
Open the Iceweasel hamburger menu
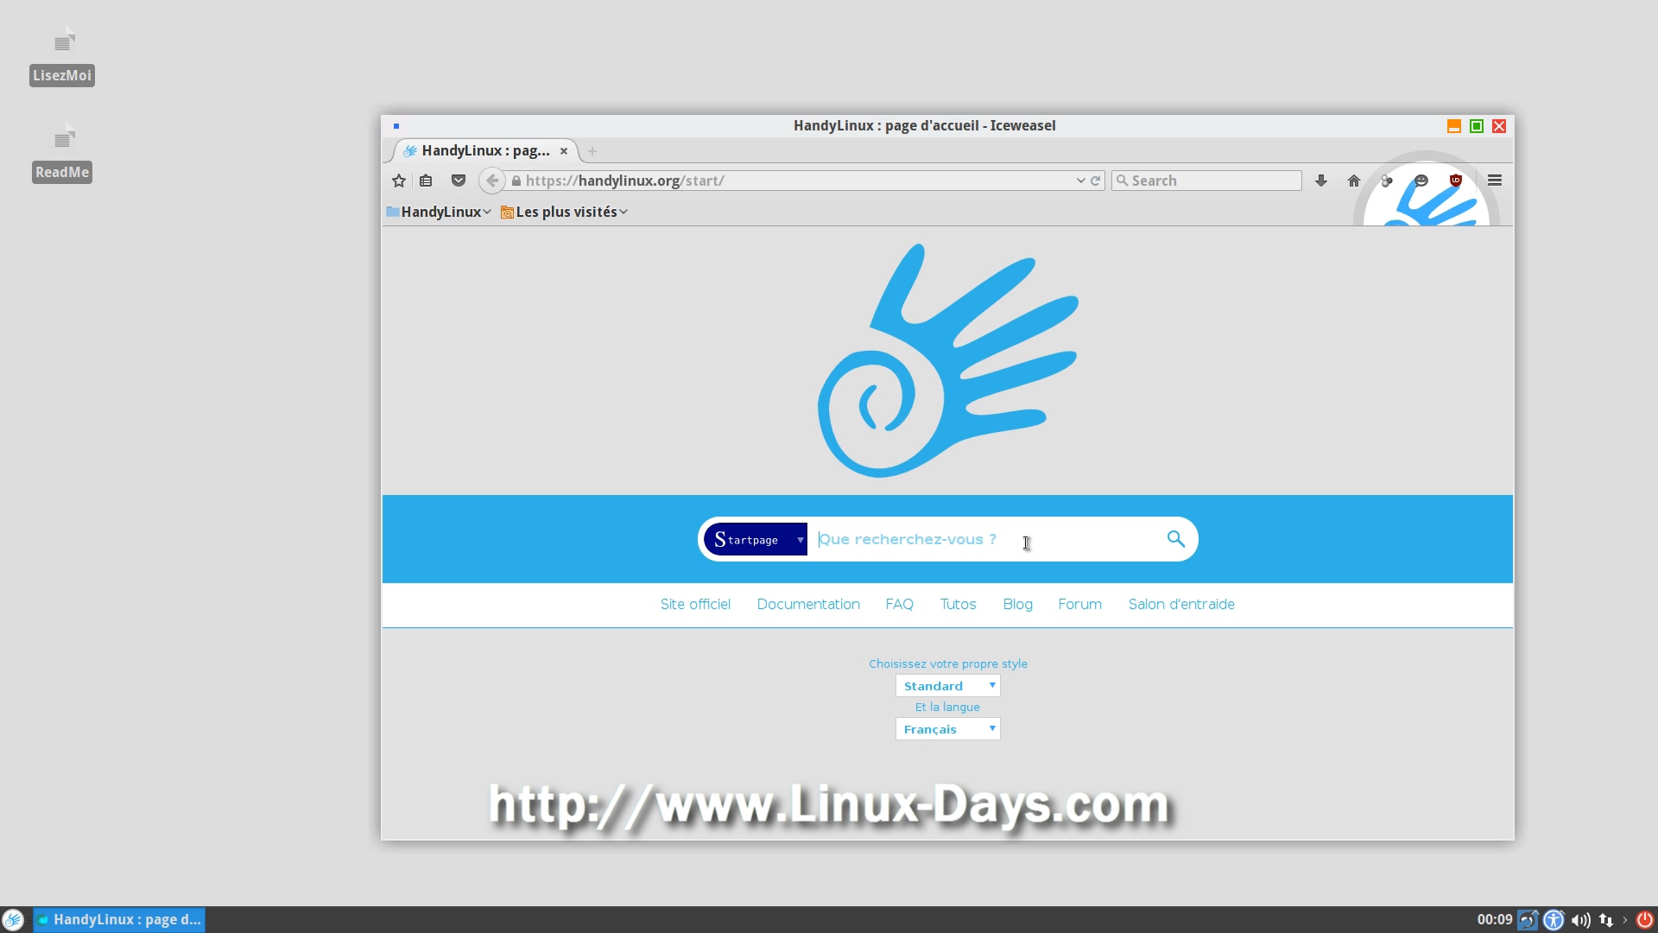coord(1495,181)
